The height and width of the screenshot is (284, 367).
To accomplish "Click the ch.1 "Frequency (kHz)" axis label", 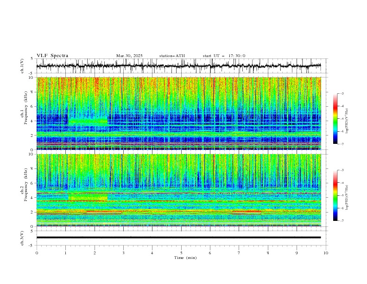I will pyautogui.click(x=26, y=108).
